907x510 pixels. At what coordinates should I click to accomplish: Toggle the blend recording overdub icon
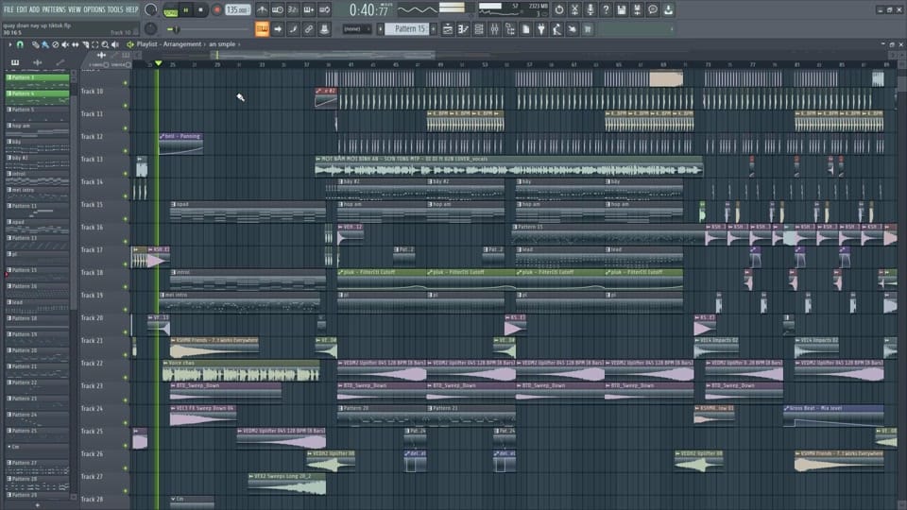point(308,9)
